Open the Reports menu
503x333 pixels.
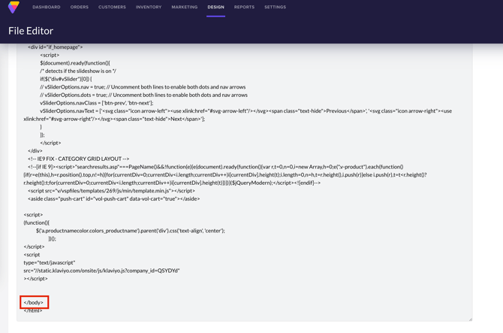[x=244, y=8]
